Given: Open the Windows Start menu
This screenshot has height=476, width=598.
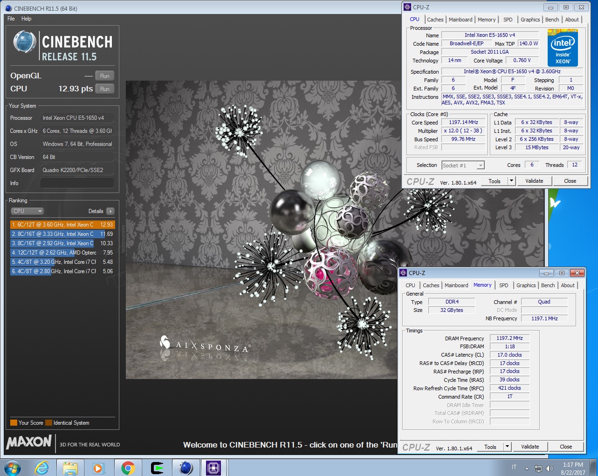Looking at the screenshot, I should [12, 468].
